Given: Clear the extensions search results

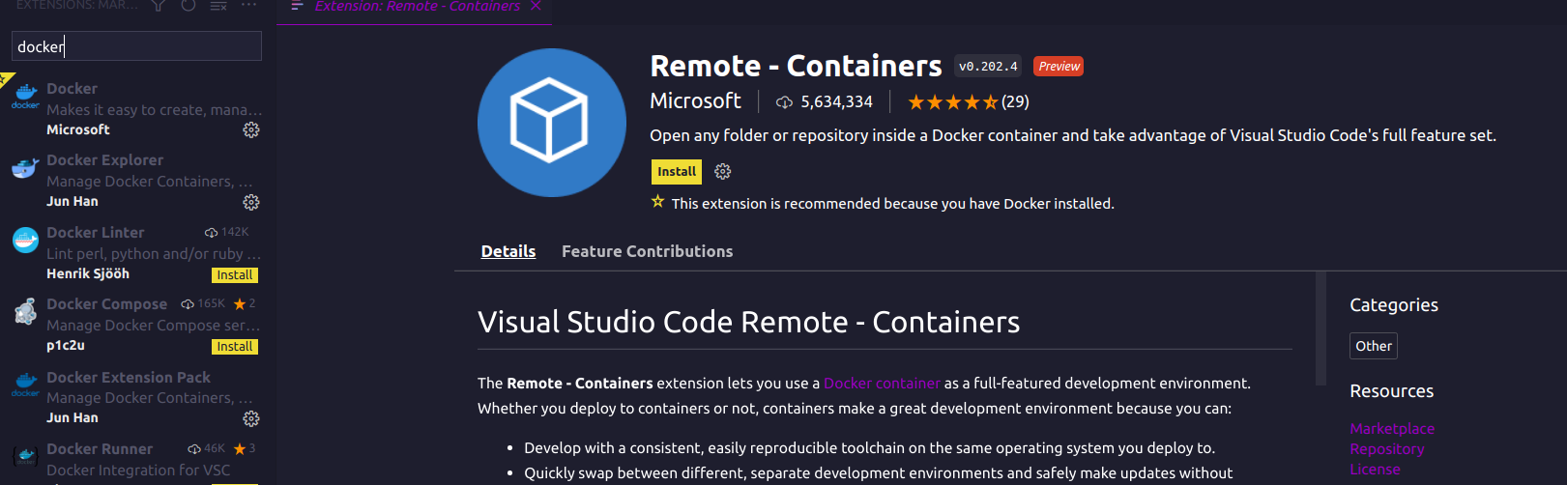Looking at the screenshot, I should point(218,5).
